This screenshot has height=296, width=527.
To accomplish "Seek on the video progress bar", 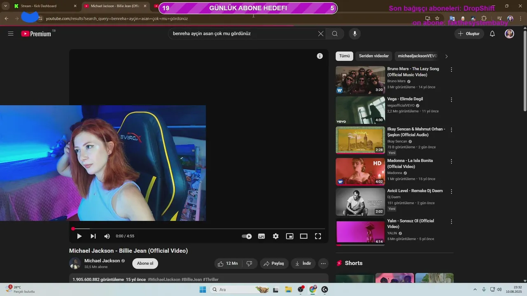I will (x=199, y=229).
